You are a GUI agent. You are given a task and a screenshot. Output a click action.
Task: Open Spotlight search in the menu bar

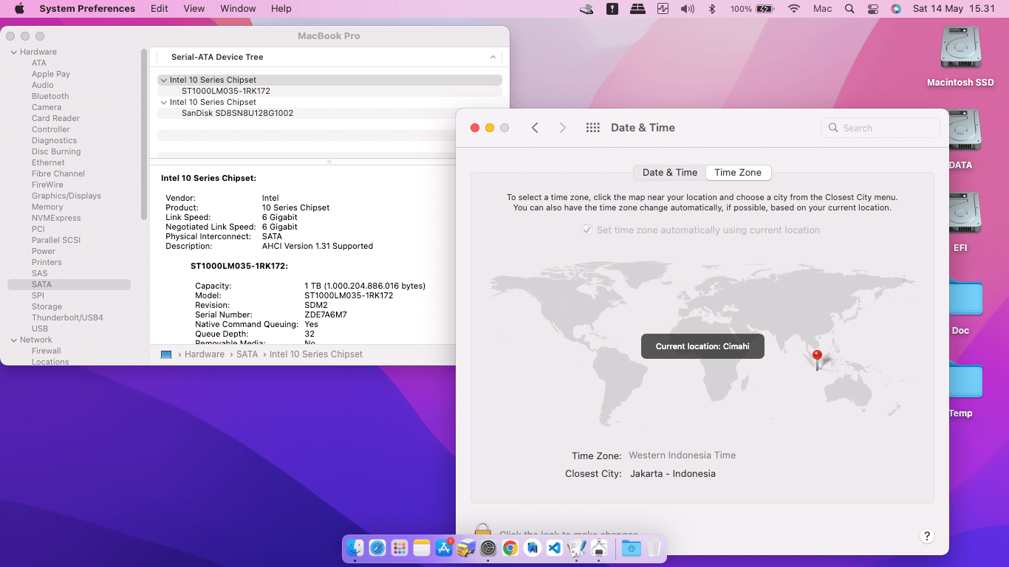pyautogui.click(x=849, y=9)
